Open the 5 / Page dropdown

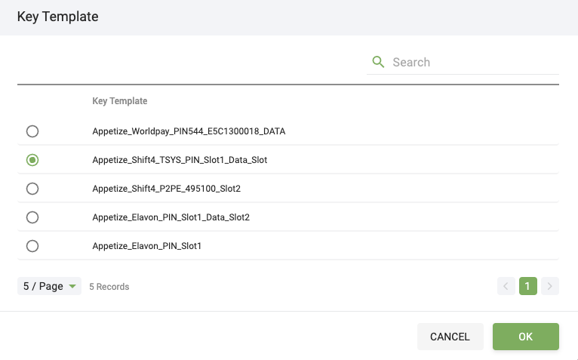[49, 286]
